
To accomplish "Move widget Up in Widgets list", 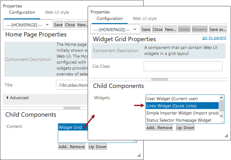I will [x=179, y=128].
